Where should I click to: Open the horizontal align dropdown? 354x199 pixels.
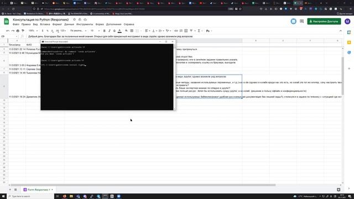click(x=147, y=31)
